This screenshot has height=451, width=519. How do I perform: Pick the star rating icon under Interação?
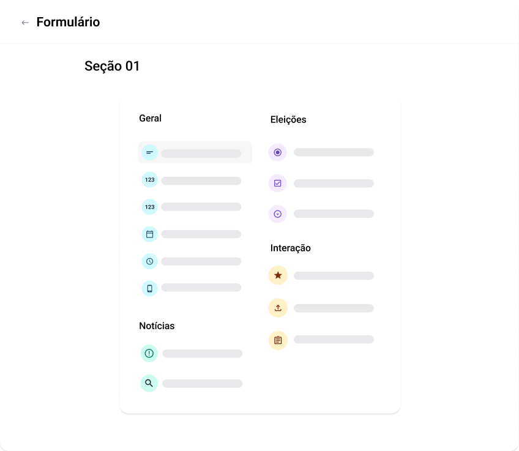coord(278,275)
